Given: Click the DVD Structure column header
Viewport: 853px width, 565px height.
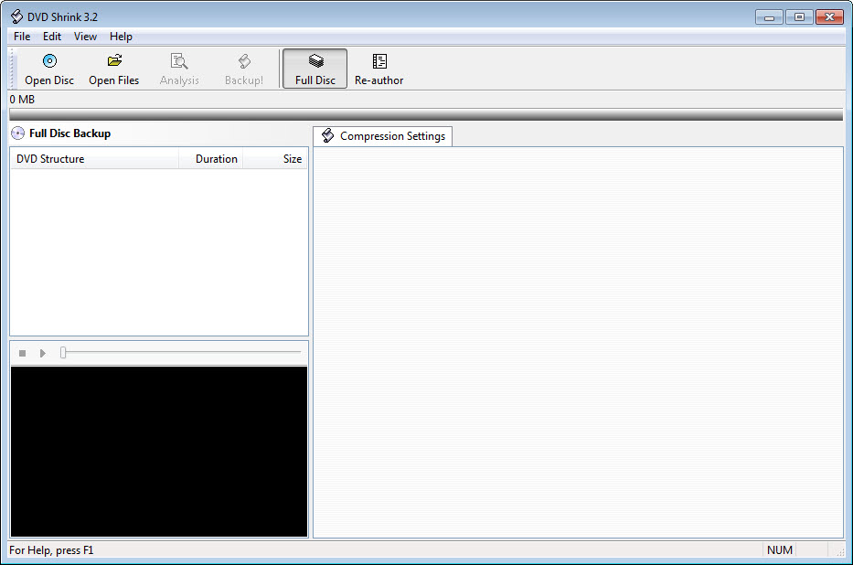Looking at the screenshot, I should pos(95,159).
